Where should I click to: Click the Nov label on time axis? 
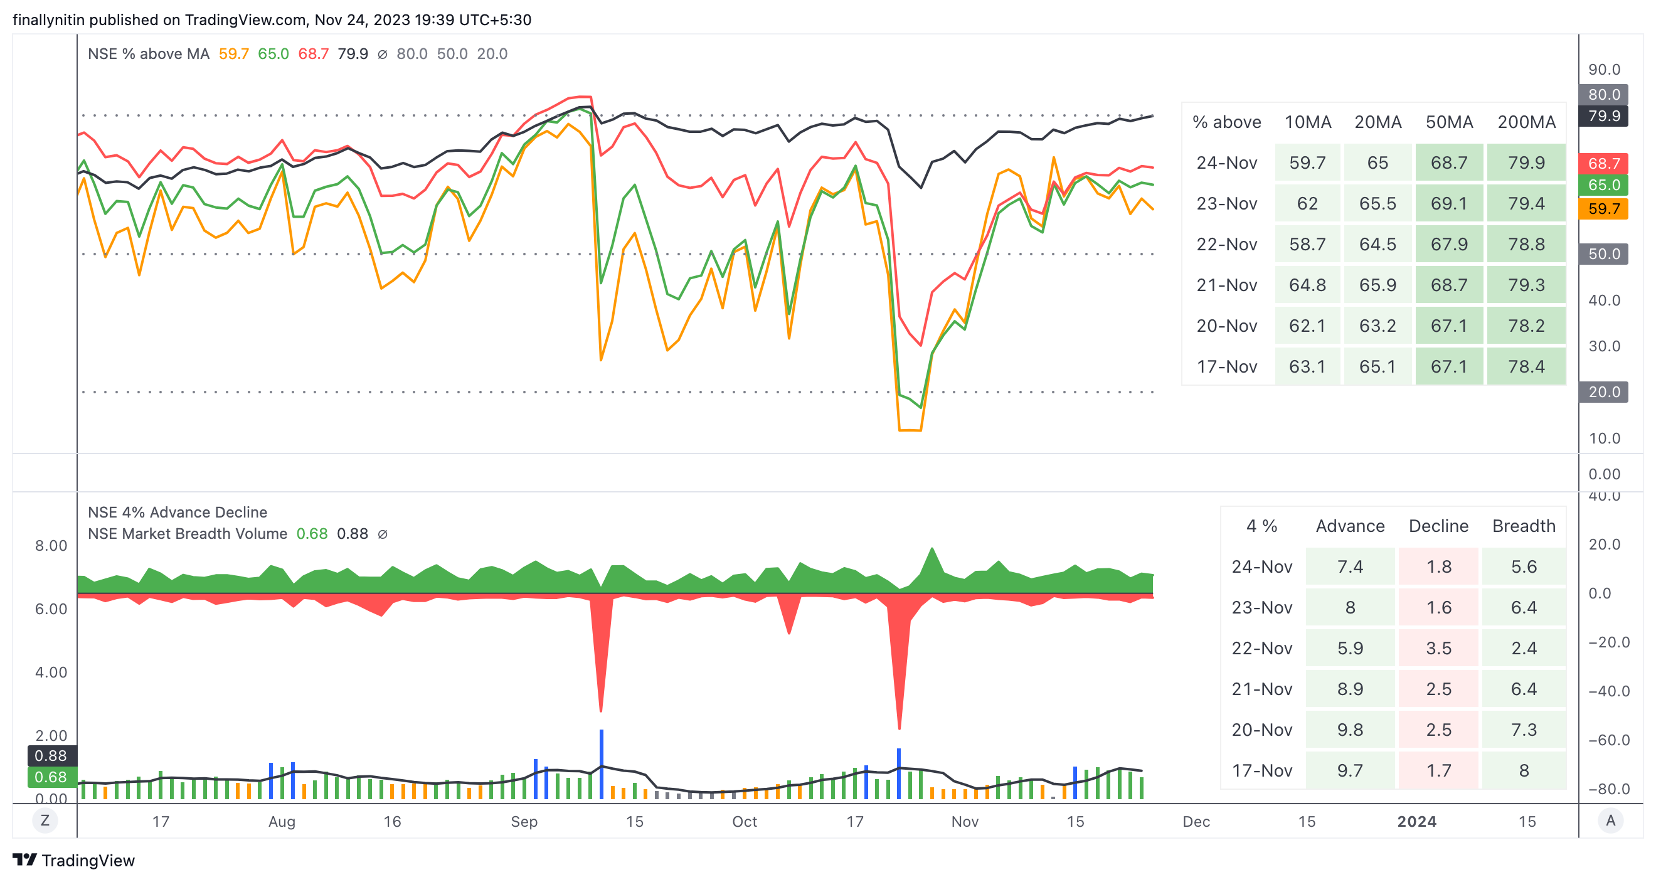coord(965,822)
